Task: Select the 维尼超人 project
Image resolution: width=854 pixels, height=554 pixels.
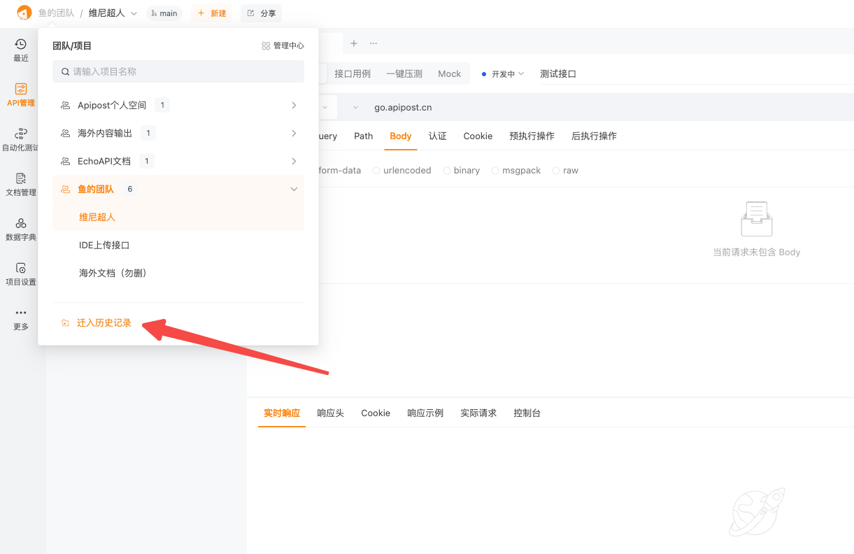Action: pyautogui.click(x=178, y=218)
